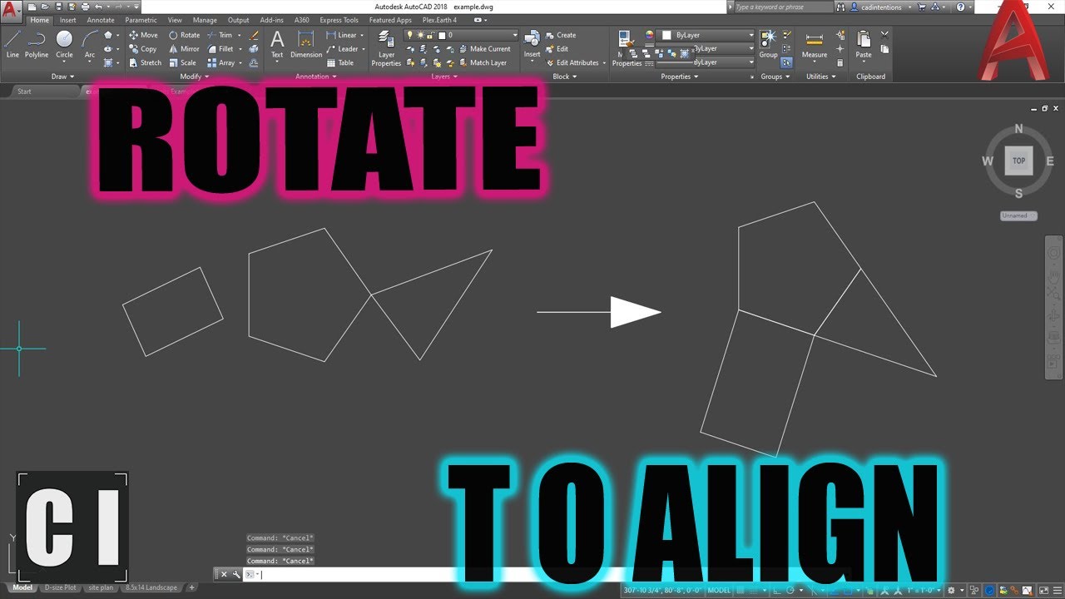Activate the Stretch command
The height and width of the screenshot is (599, 1065).
145,62
